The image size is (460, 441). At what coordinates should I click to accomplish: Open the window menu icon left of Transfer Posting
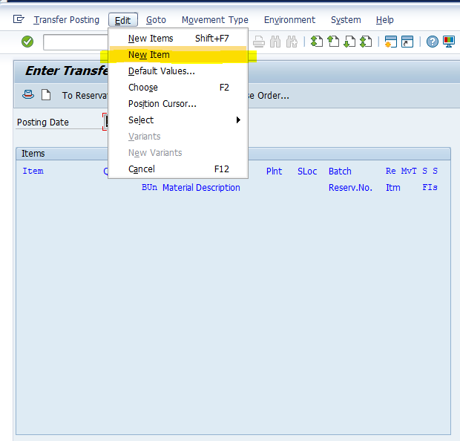pyautogui.click(x=19, y=19)
